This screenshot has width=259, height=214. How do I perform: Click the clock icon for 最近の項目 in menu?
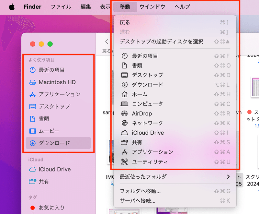(125, 56)
